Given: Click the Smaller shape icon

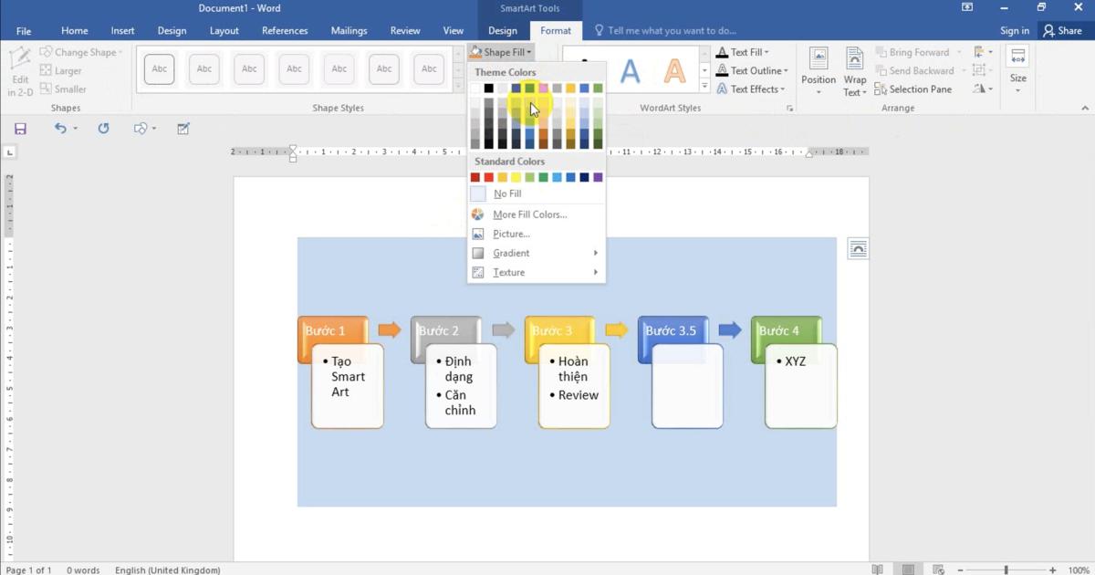Looking at the screenshot, I should (47, 89).
